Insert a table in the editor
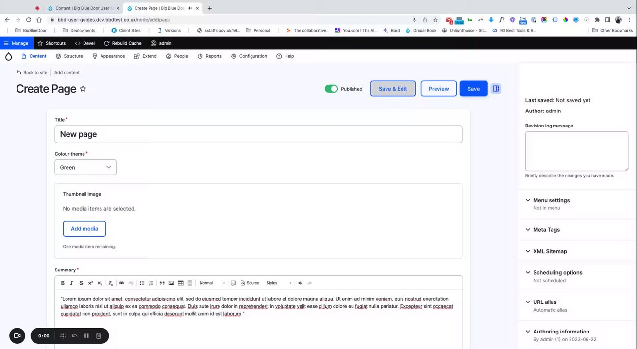The height and width of the screenshot is (349, 637). click(181, 283)
